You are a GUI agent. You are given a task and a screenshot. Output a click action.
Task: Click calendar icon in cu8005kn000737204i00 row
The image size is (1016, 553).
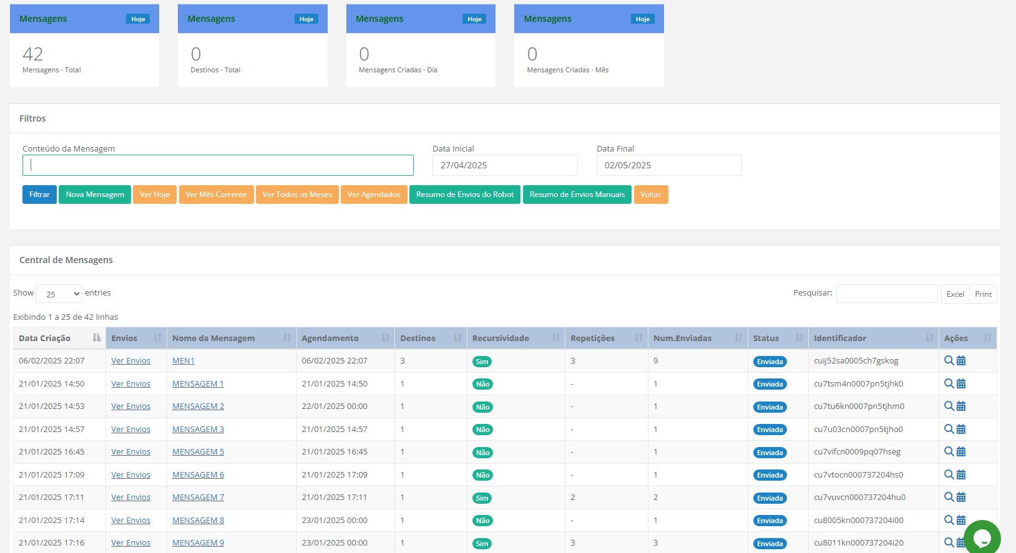pyautogui.click(x=961, y=520)
